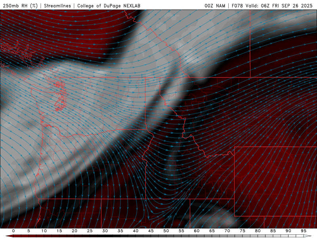Click the colorbar tick label "40"
This screenshot has height=238, width=317.
pos(136,231)
